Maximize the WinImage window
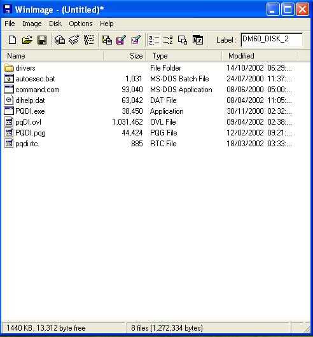Image resolution: width=313 pixels, height=337 pixels. [288, 10]
